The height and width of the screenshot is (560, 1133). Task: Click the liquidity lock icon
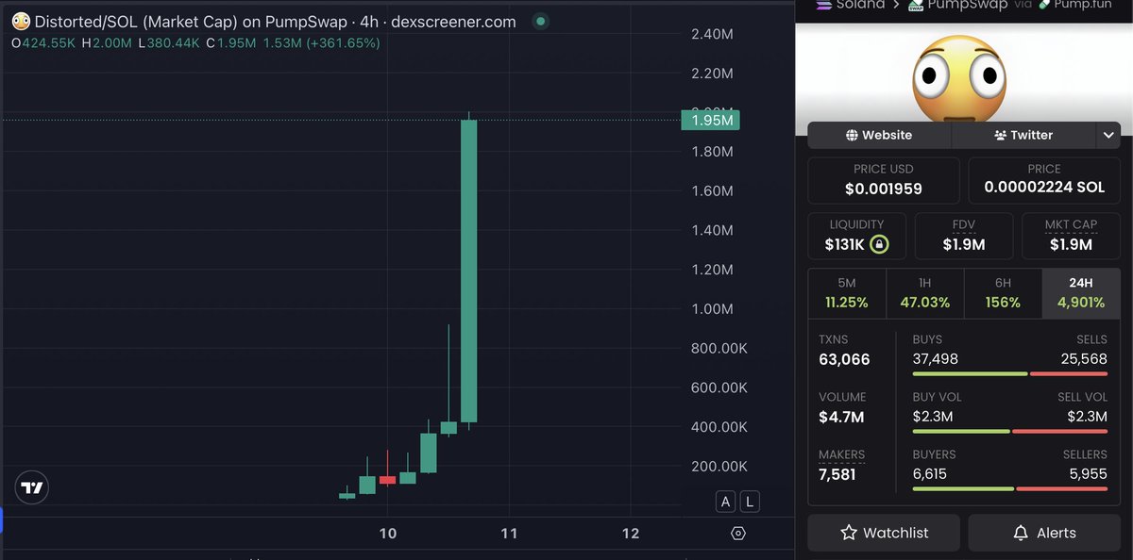(x=879, y=244)
